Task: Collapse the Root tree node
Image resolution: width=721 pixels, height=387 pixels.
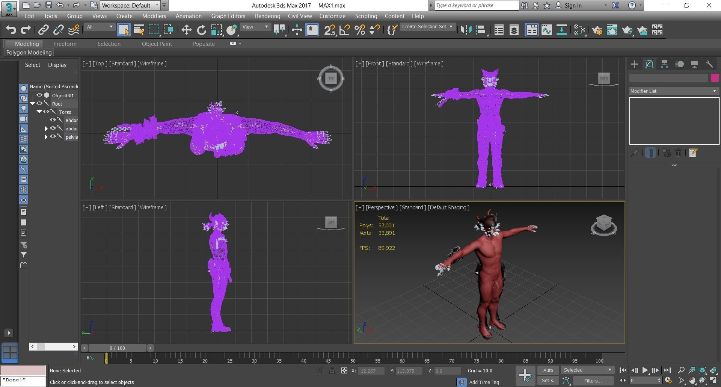Action: click(x=32, y=103)
